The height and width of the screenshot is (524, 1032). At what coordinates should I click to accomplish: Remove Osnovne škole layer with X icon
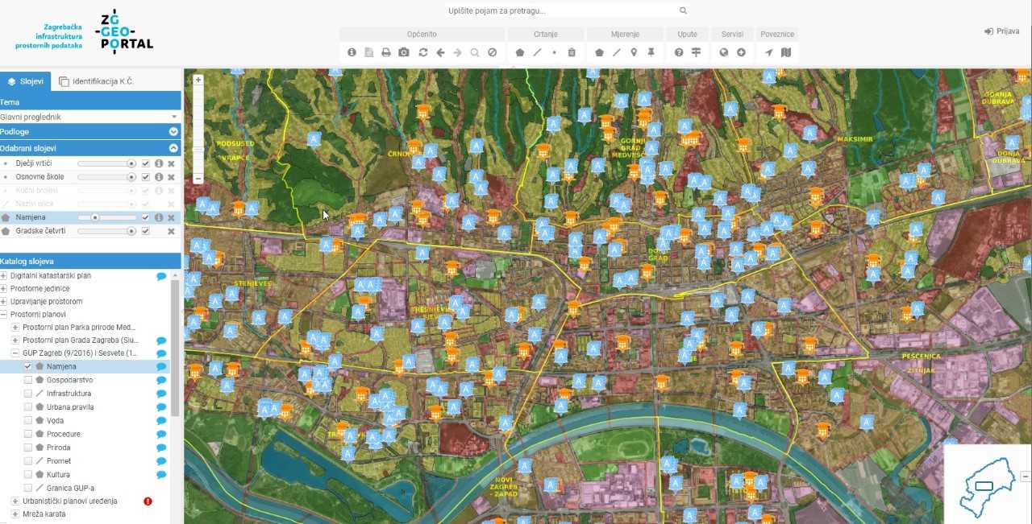click(x=171, y=177)
